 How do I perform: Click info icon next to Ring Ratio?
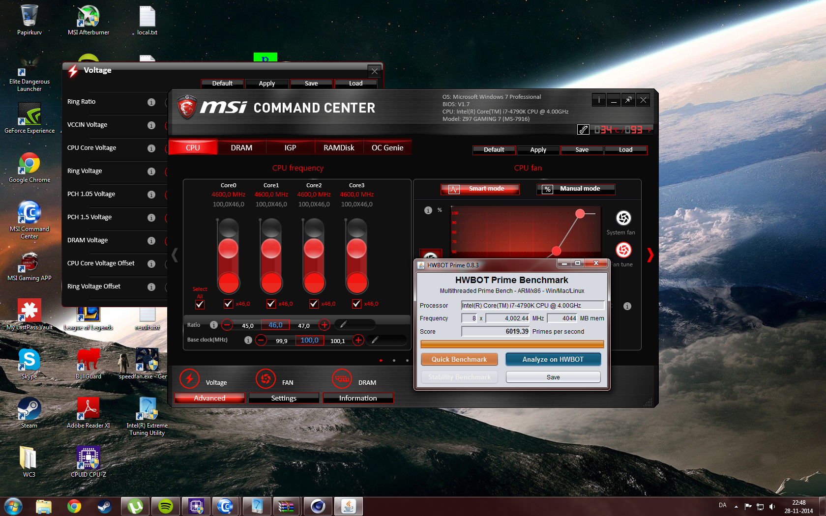(151, 102)
